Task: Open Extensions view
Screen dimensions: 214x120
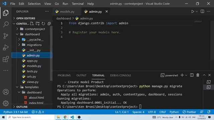Action: tap(6, 59)
